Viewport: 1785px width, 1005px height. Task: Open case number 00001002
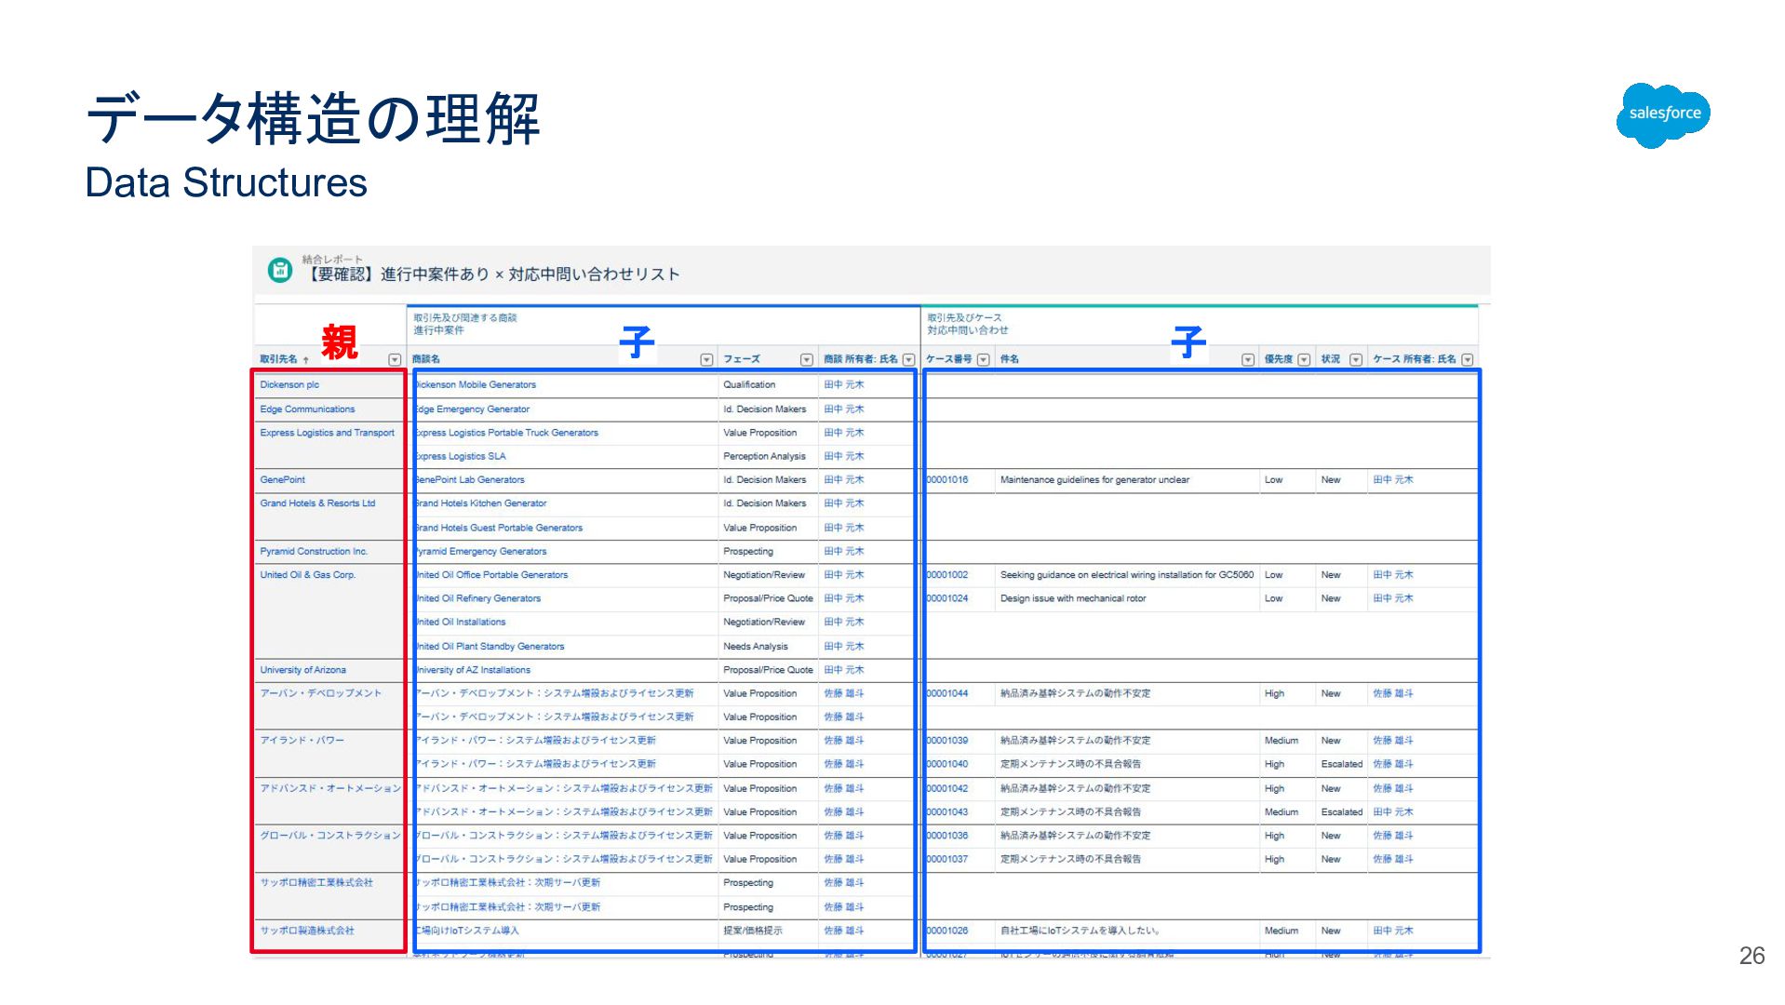[x=947, y=575]
